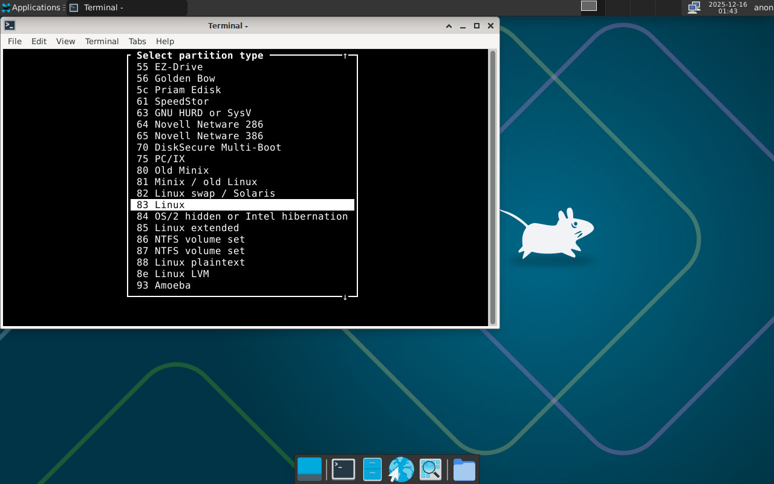Open the anon user menu
Screen dimensions: 774x484
pyautogui.click(x=763, y=8)
